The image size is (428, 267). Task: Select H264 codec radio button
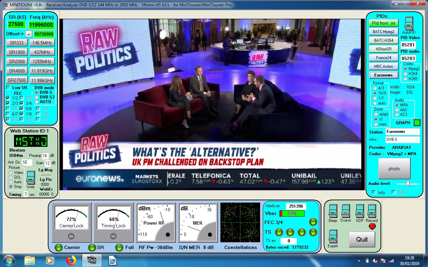pyautogui.click(x=405, y=74)
